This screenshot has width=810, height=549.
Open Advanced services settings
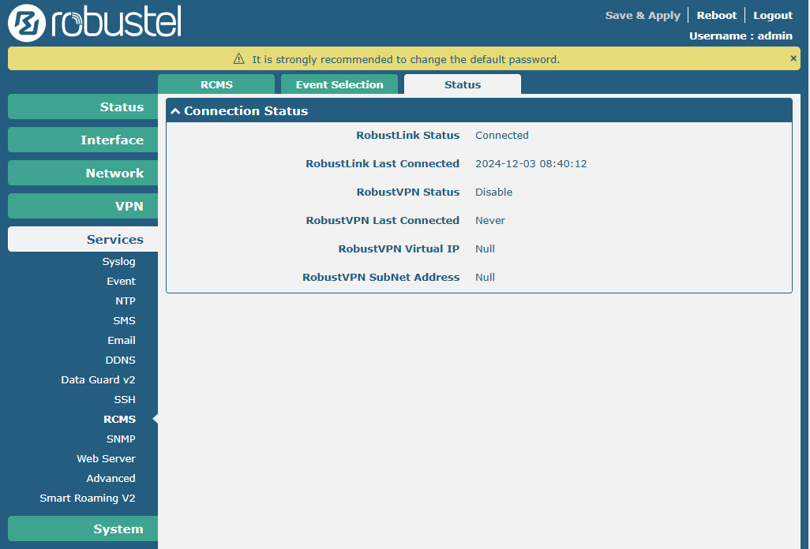[x=111, y=478]
